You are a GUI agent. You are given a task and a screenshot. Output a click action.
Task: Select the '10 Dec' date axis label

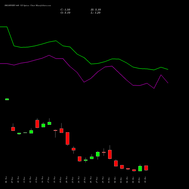pos(145,180)
